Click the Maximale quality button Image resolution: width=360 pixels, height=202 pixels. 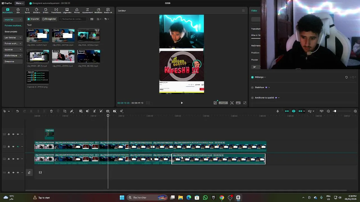coord(223,103)
